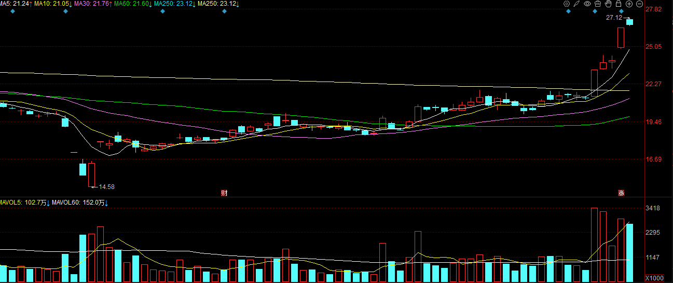Image resolution: width=673 pixels, height=283 pixels.
Task: Click the 14.58 low price annotation
Action: 106,186
